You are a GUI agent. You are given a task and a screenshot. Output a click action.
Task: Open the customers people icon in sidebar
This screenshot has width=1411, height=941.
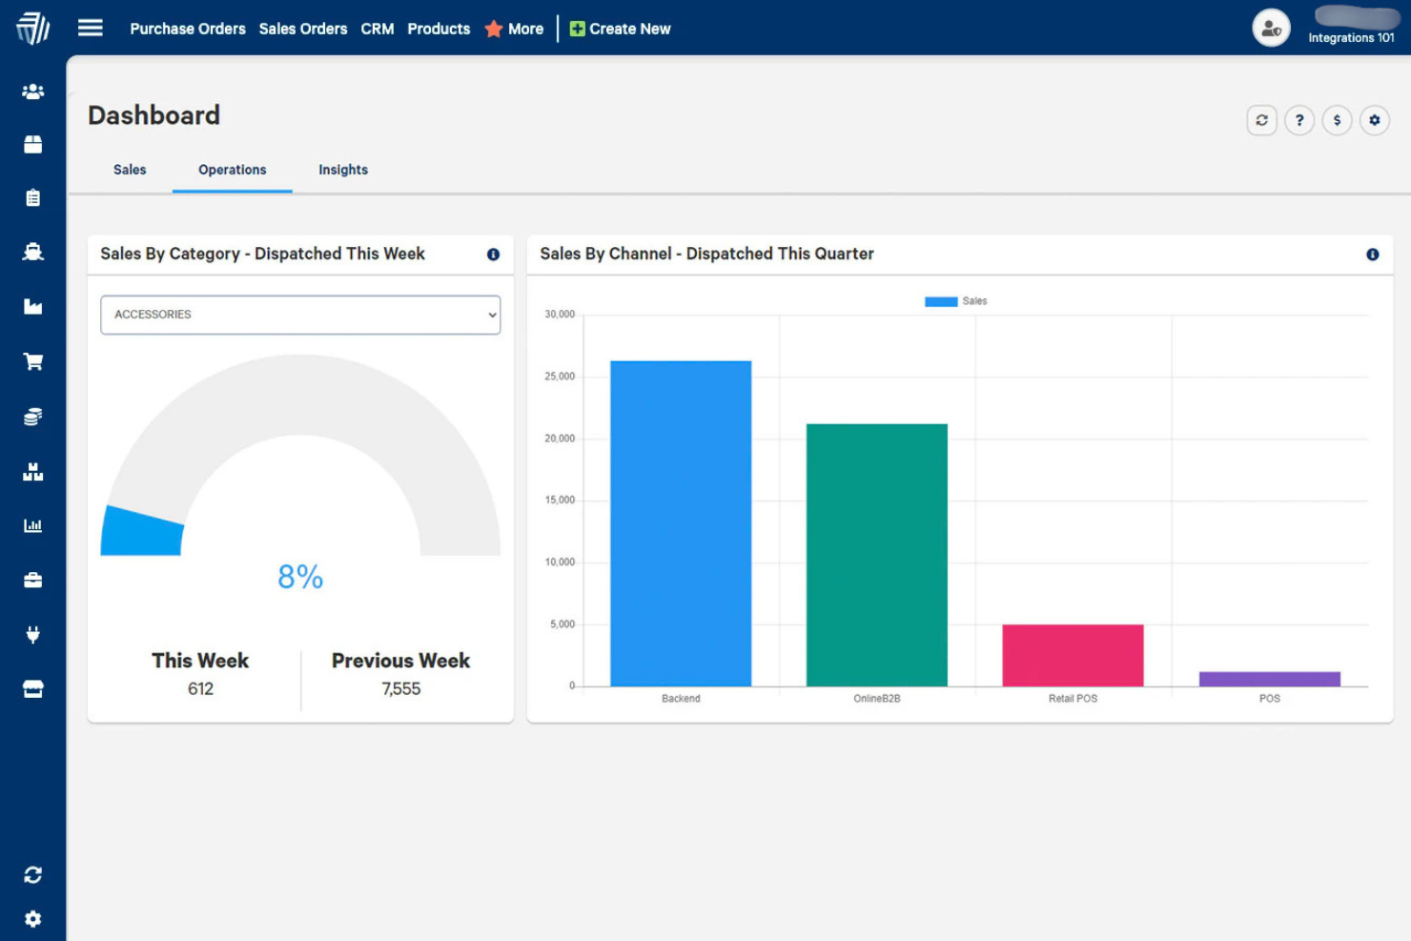point(32,92)
